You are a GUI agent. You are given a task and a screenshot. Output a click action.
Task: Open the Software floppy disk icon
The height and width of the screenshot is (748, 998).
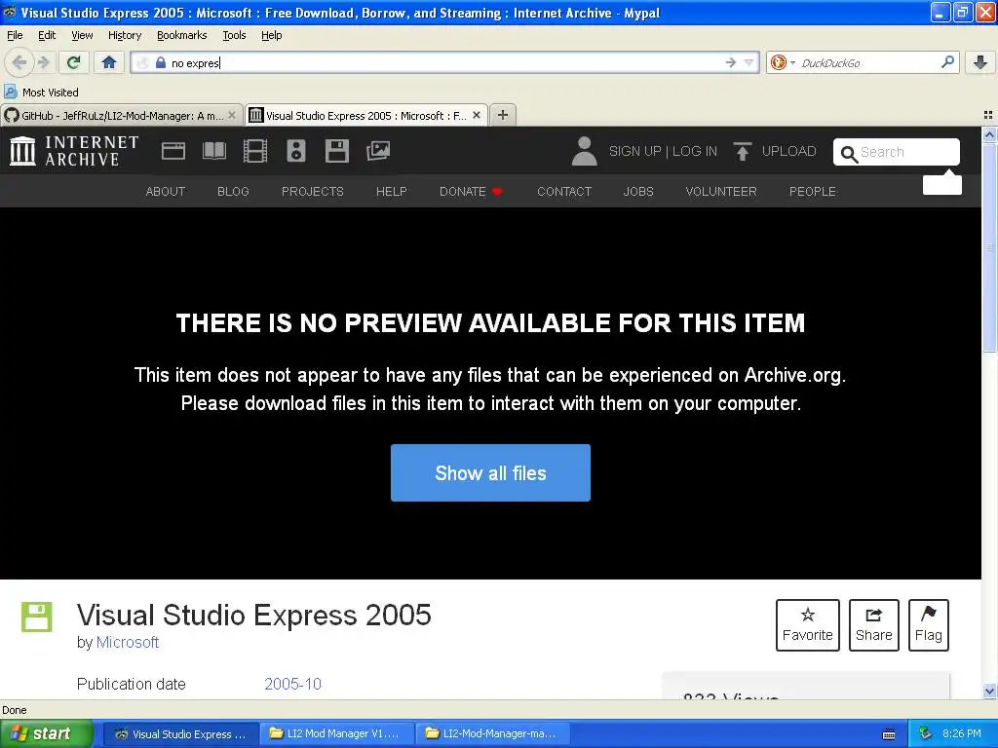(336, 151)
